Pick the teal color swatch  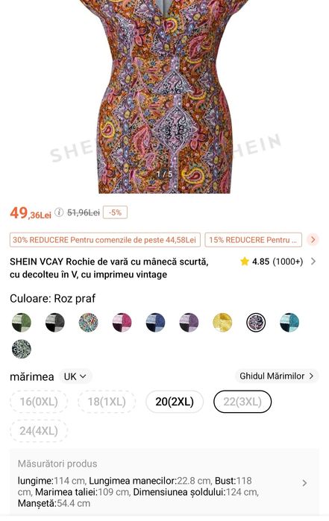tap(289, 322)
